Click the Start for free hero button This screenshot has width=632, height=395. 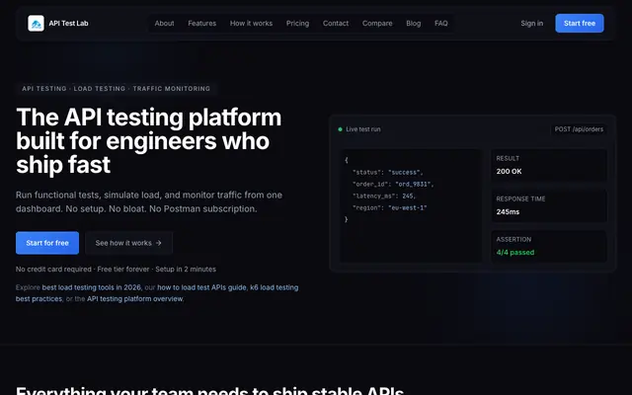[47, 243]
